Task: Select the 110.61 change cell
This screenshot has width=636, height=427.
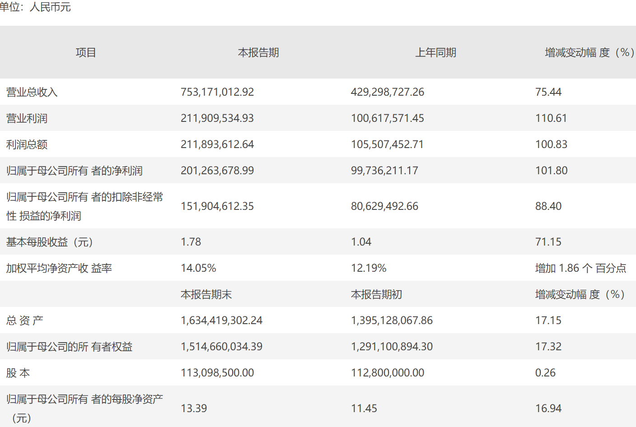Action: pyautogui.click(x=551, y=118)
